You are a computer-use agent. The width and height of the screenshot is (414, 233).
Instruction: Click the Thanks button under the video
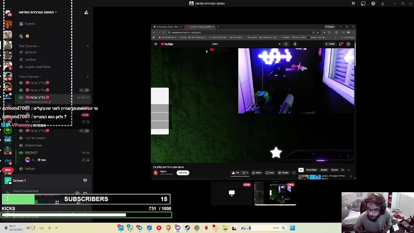point(283,173)
